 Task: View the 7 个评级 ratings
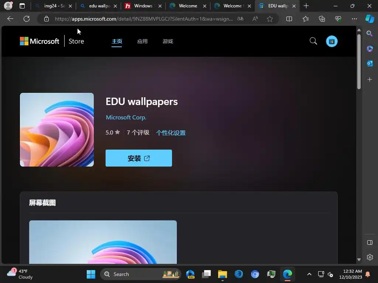click(138, 132)
